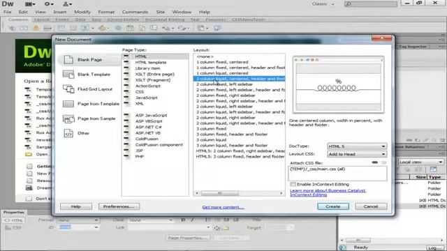Choose 1 column fixed, centered layout
The image size is (447, 251).
point(222,62)
